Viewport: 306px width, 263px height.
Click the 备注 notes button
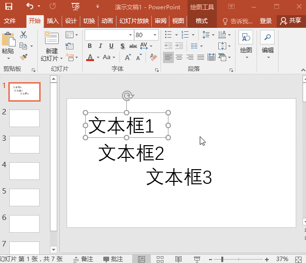click(x=83, y=259)
